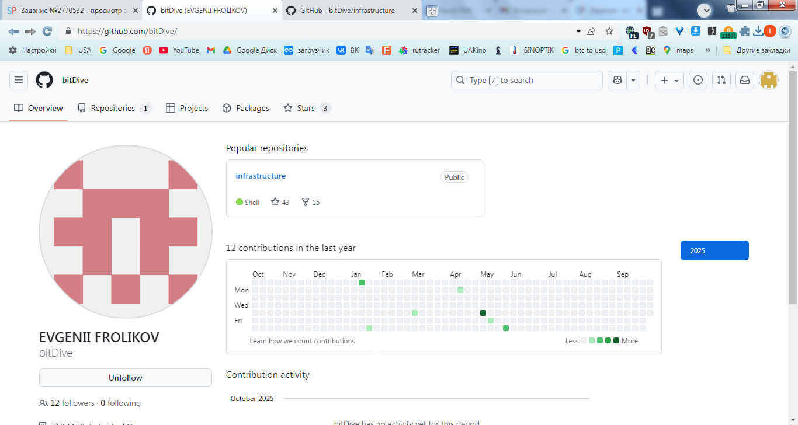Click the darkest green legend swatch beside More
Screen dimensions: 798x425
tap(616, 341)
